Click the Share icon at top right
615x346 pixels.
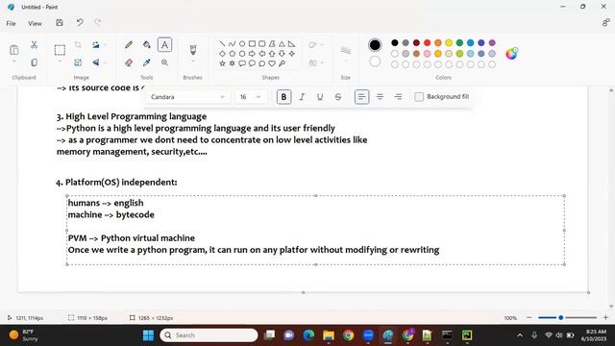605,23
